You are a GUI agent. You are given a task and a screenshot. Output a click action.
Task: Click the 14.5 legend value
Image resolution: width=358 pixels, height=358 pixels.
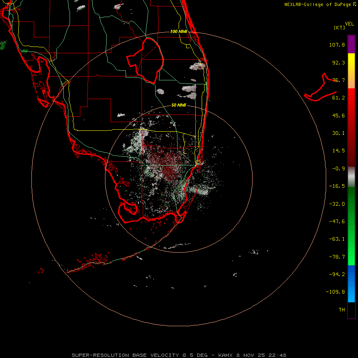(339, 151)
